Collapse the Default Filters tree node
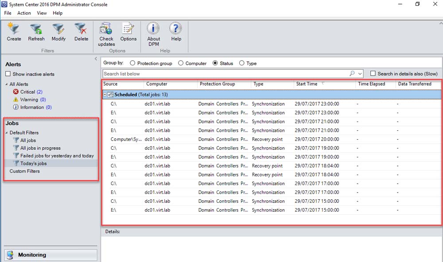The height and width of the screenshot is (262, 443). pos(7,133)
